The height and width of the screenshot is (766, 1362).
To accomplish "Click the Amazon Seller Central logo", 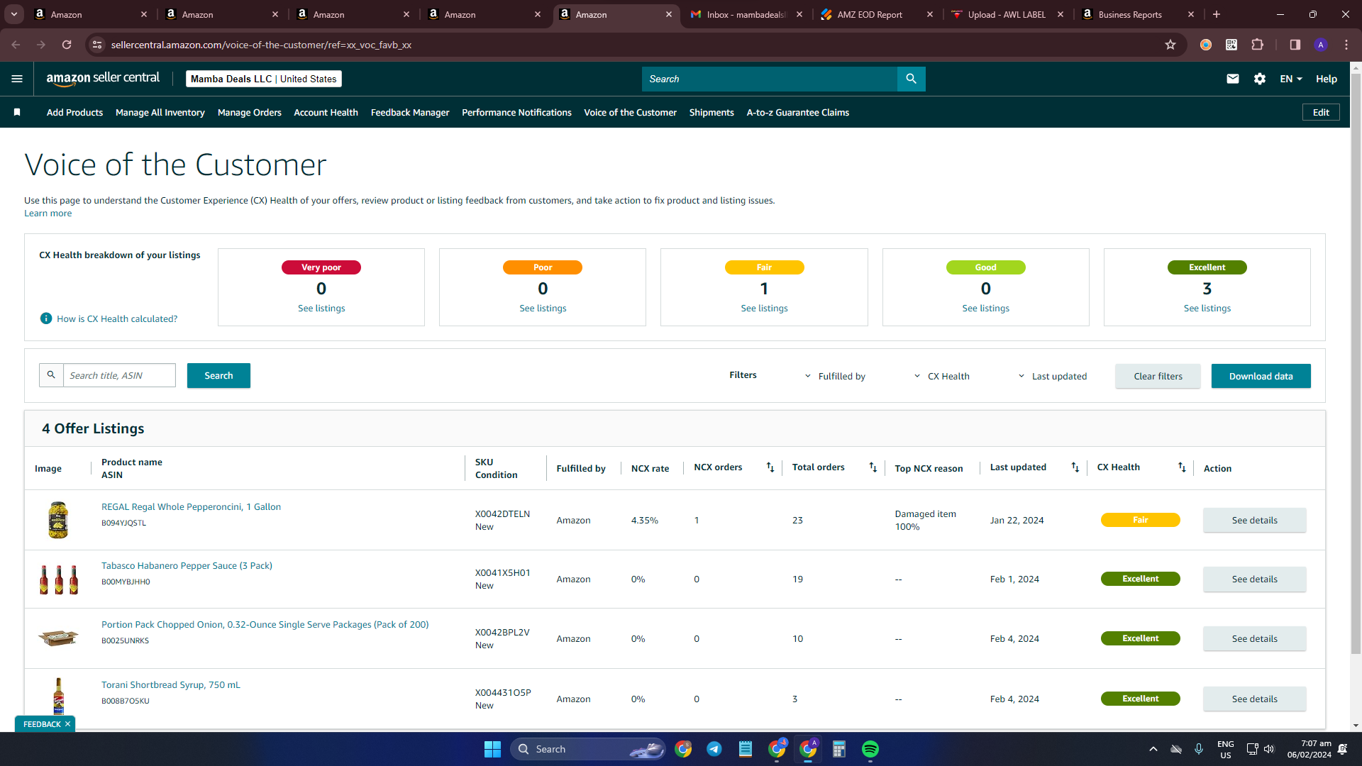I will pos(103,79).
